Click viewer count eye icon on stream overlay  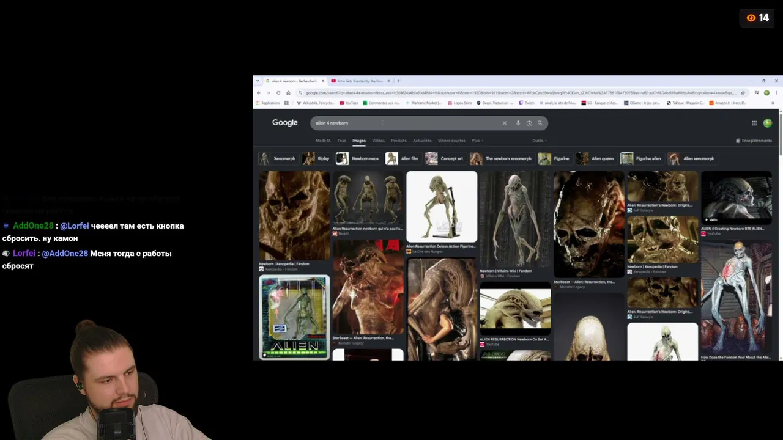(x=751, y=18)
